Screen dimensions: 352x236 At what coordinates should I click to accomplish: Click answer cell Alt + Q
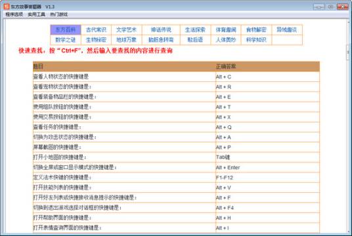pos(267,127)
